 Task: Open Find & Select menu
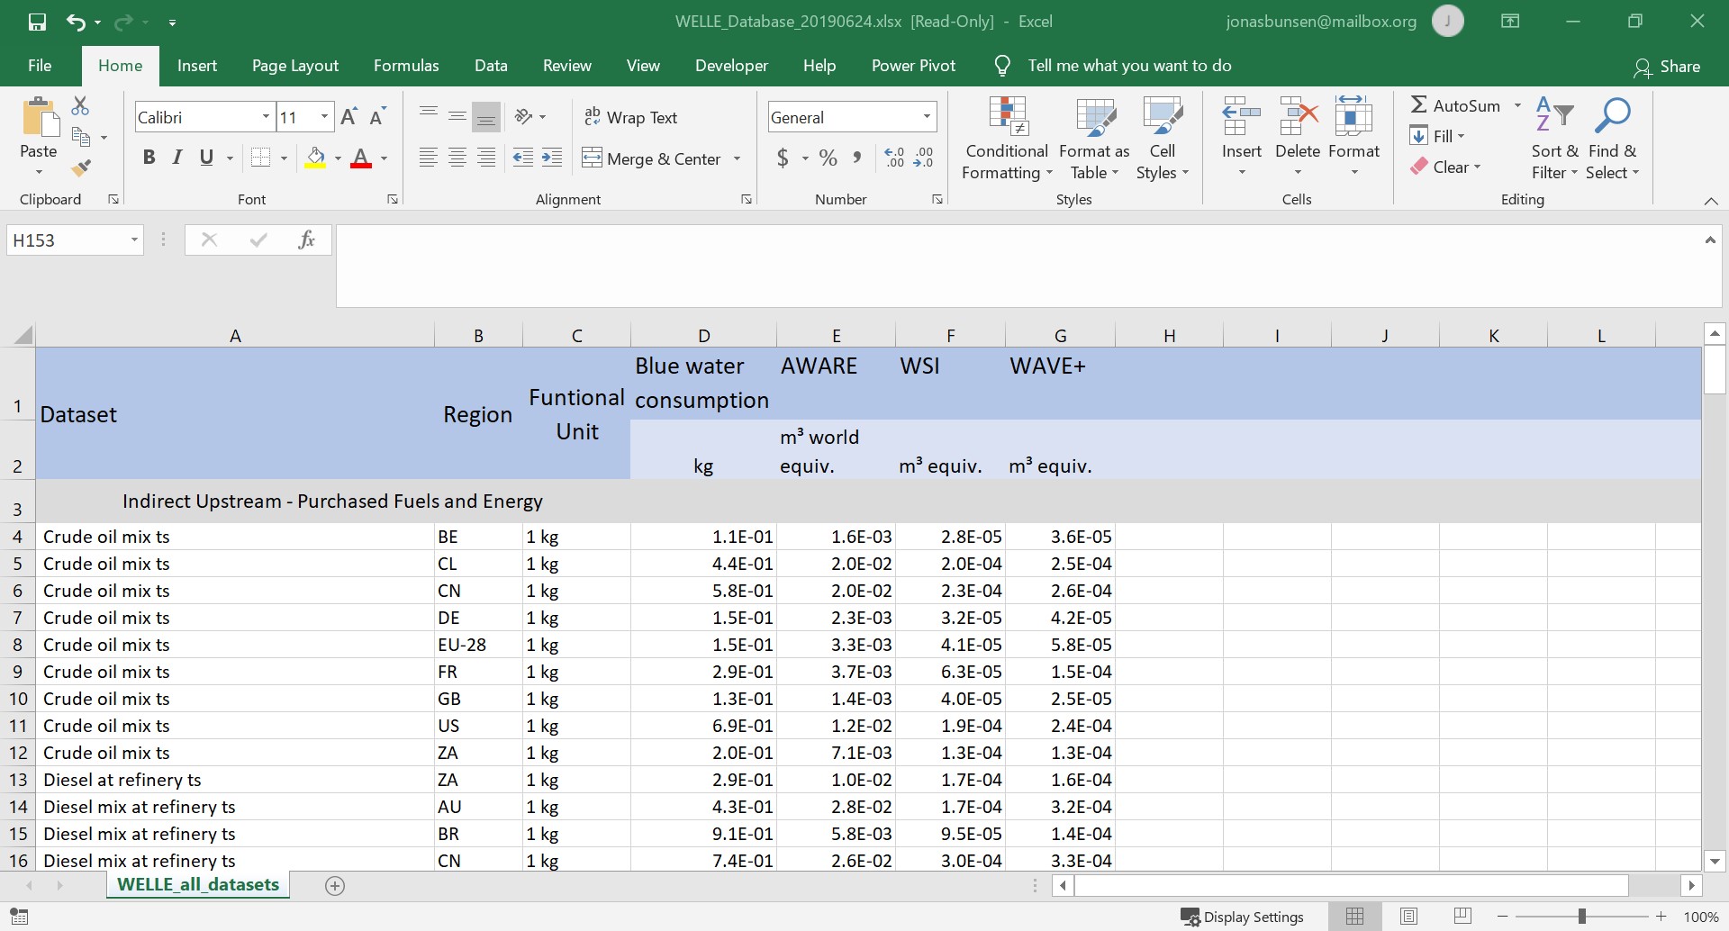(1612, 138)
